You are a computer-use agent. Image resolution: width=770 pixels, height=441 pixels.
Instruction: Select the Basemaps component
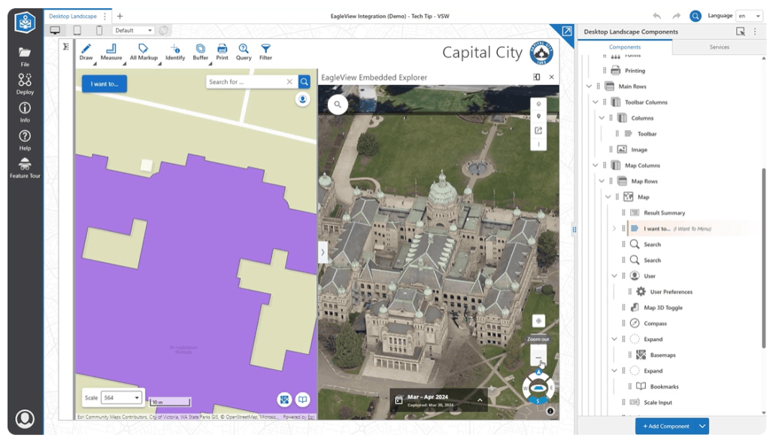point(662,355)
